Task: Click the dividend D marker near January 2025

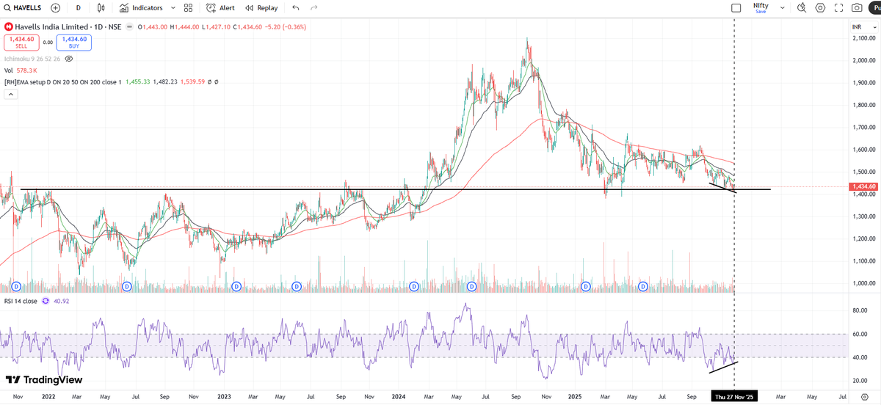Action: (586, 285)
